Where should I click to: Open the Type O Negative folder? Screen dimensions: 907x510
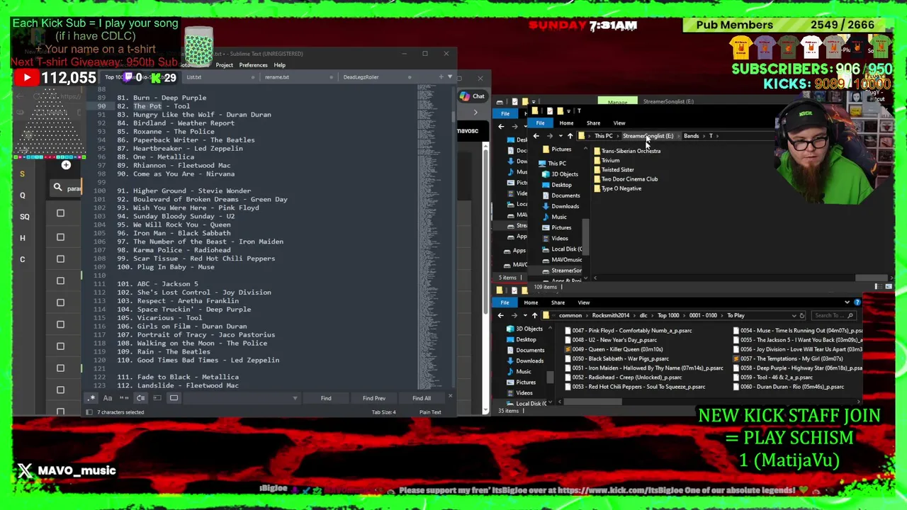pyautogui.click(x=617, y=188)
